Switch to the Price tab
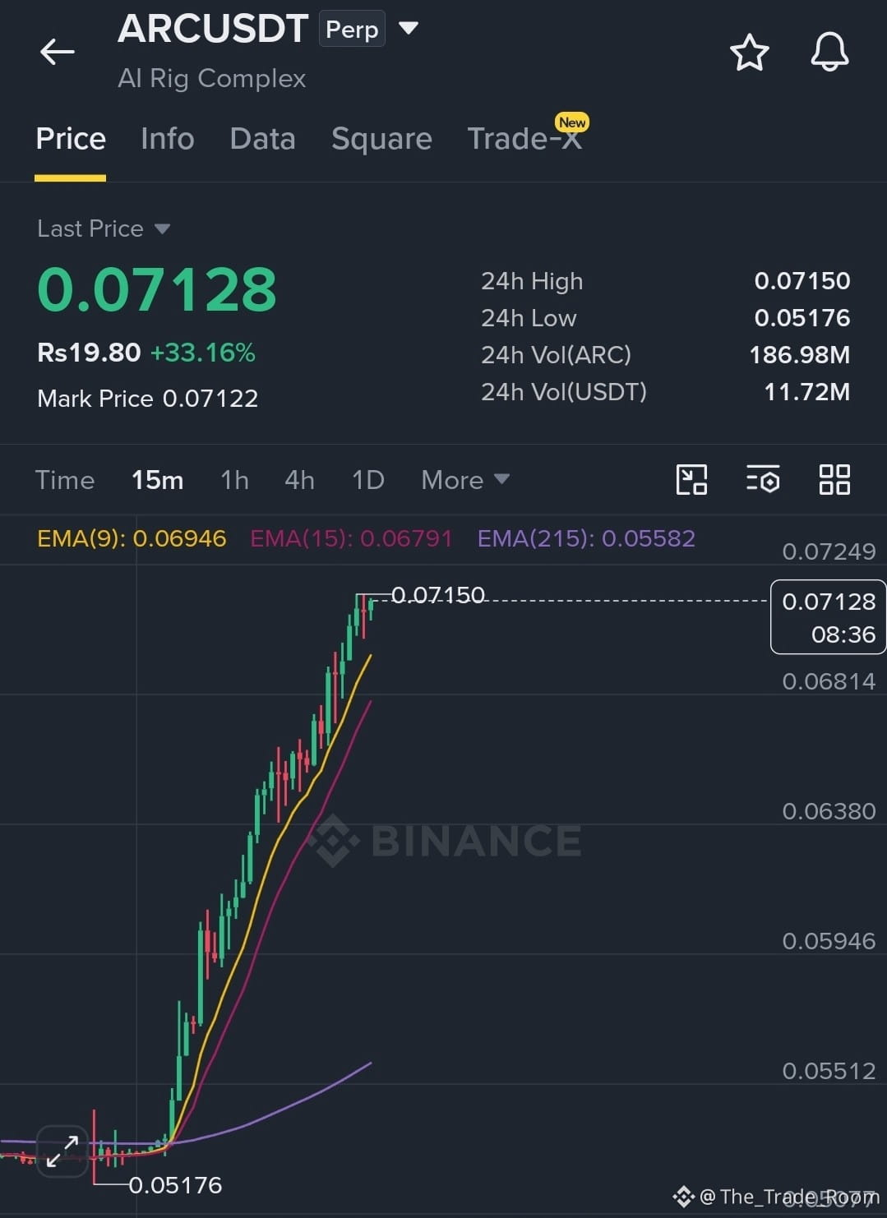This screenshot has width=887, height=1218. [x=71, y=139]
